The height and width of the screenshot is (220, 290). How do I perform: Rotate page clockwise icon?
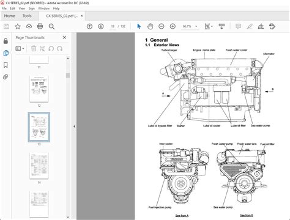59,48
